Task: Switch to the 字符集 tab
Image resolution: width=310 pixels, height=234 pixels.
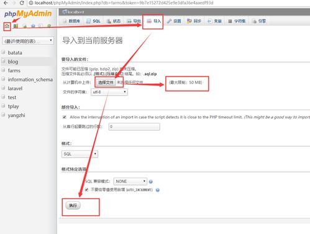Action: [x=236, y=21]
